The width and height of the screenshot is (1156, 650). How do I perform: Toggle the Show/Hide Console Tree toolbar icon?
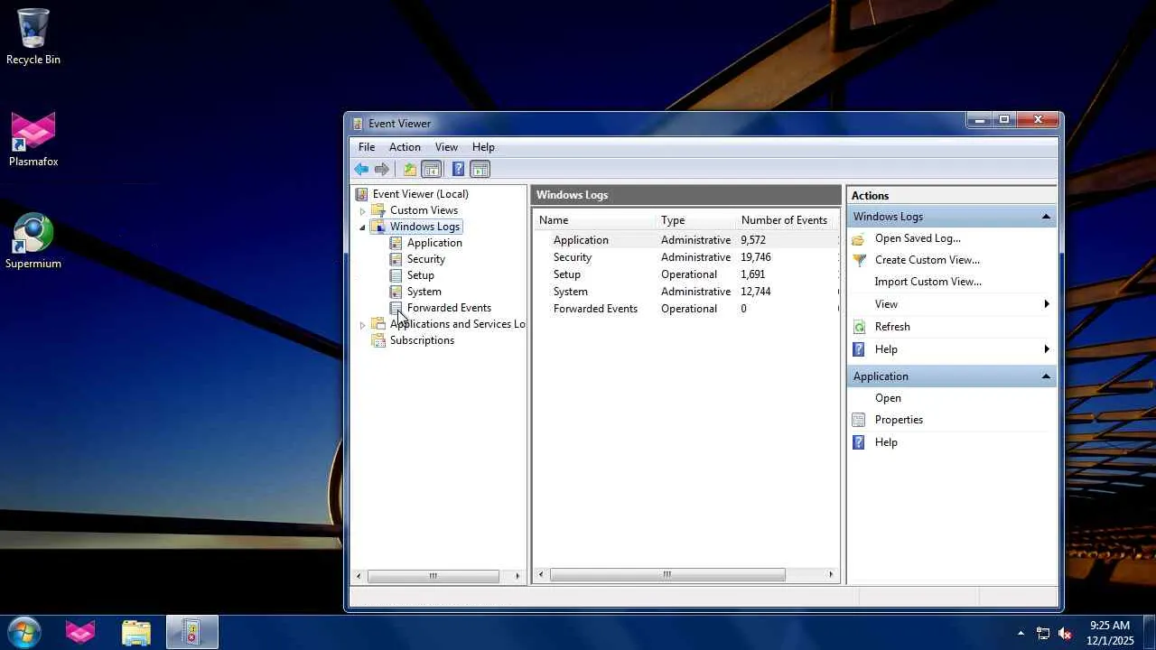click(x=432, y=169)
